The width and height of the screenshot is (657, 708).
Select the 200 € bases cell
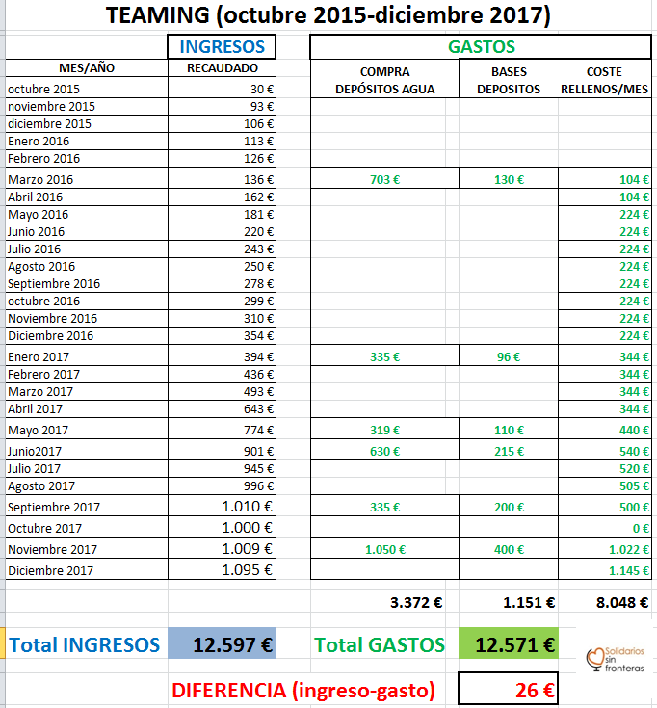point(509,507)
